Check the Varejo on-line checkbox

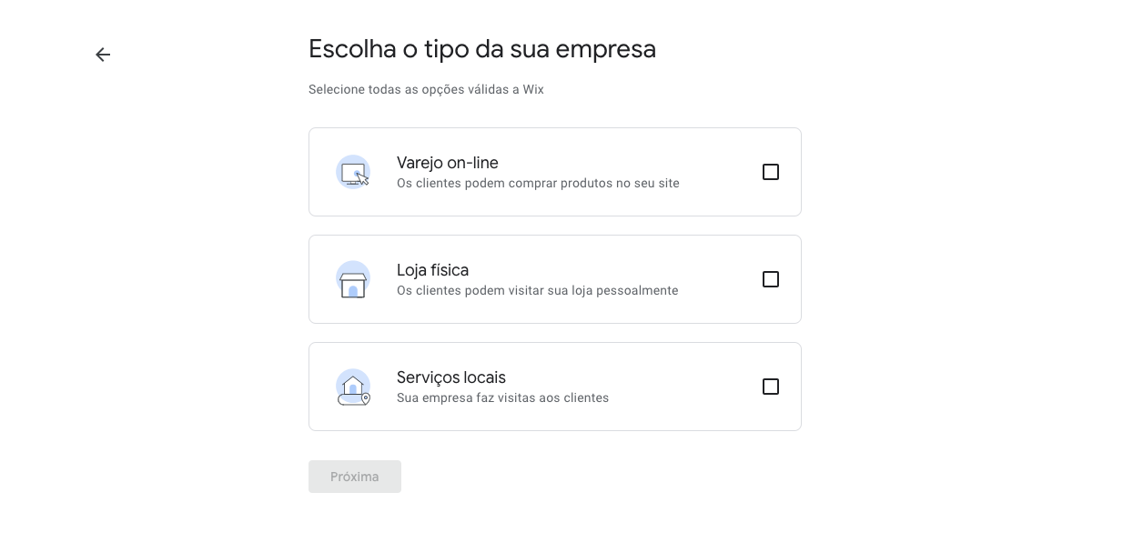point(771,172)
